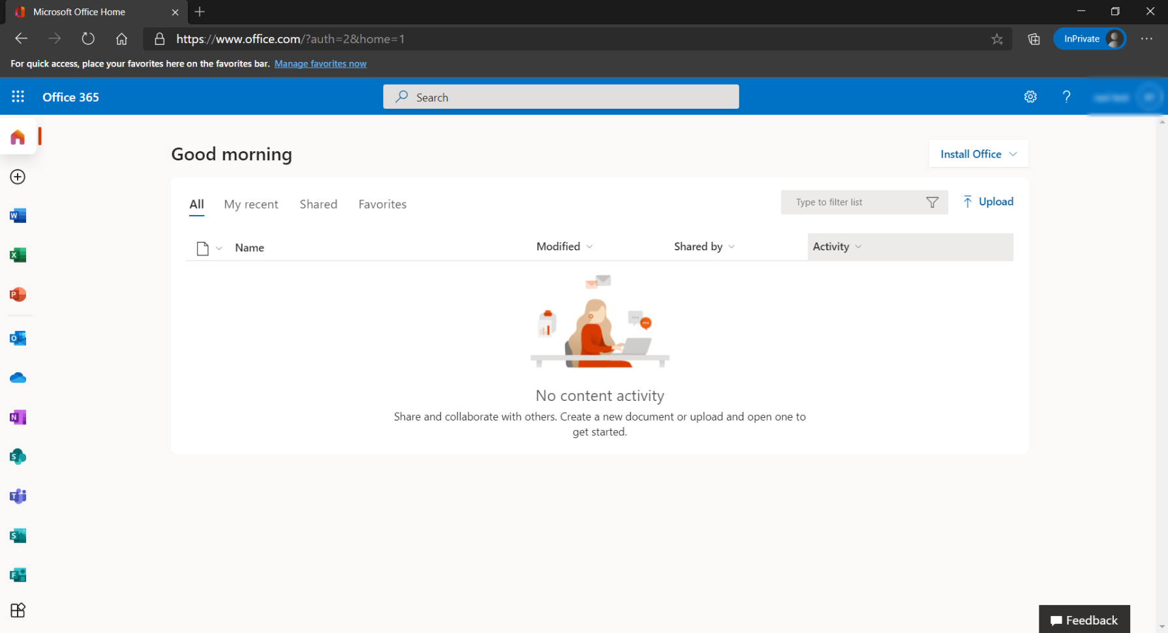Click the Office 365 title link

70,97
